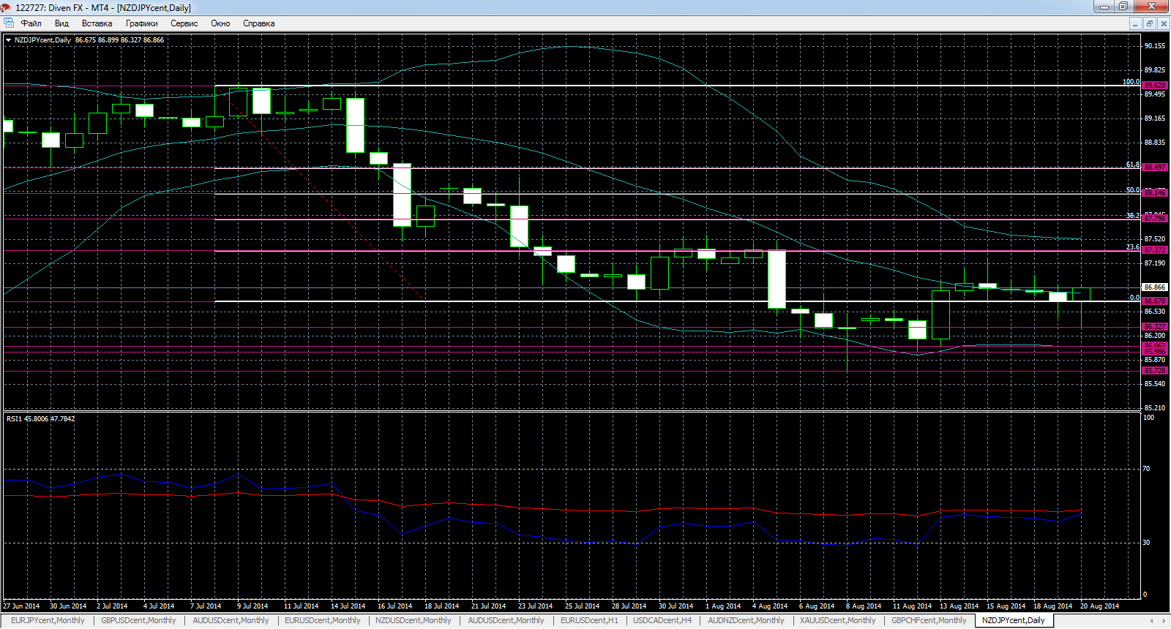Click the 89.165 price scale value
1171x629 pixels.
point(1155,118)
